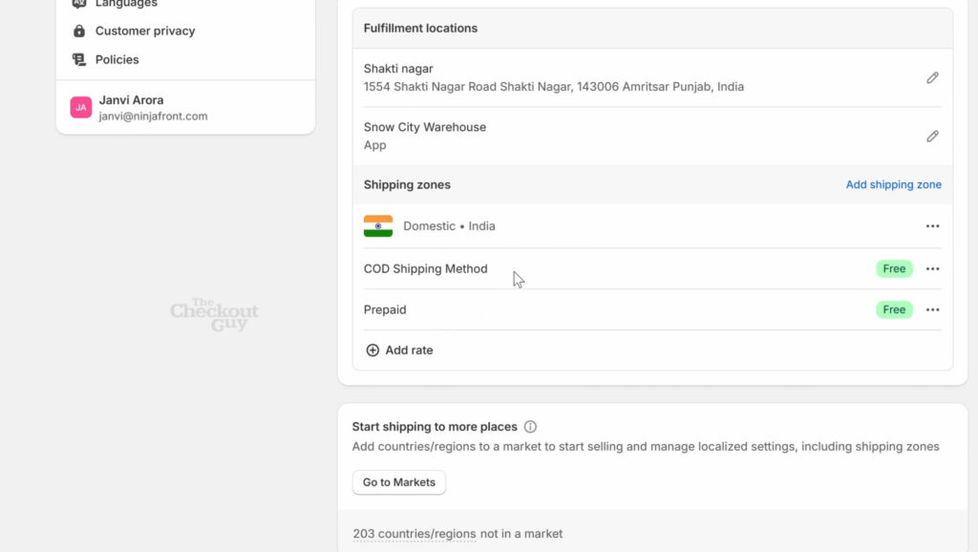Open Customer privacy settings page
This screenshot has height=552, width=978.
tap(145, 31)
